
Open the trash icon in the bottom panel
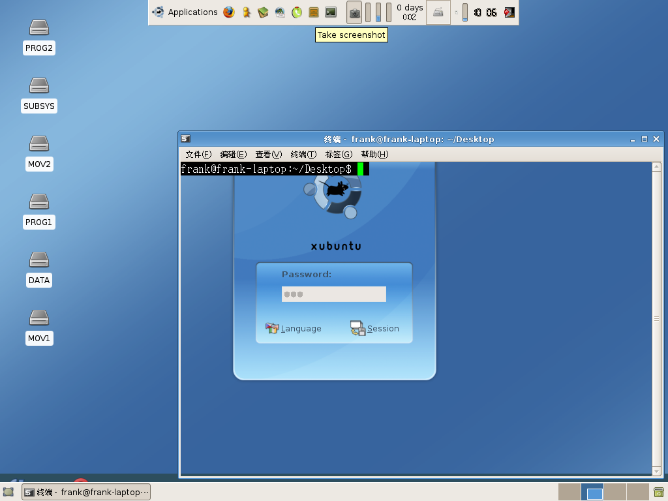click(x=659, y=492)
